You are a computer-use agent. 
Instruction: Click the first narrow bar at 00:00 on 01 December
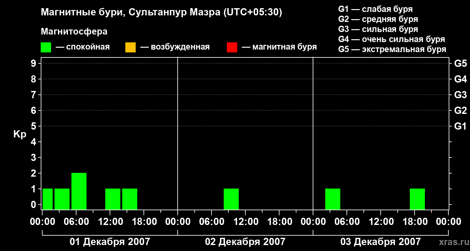(48, 199)
